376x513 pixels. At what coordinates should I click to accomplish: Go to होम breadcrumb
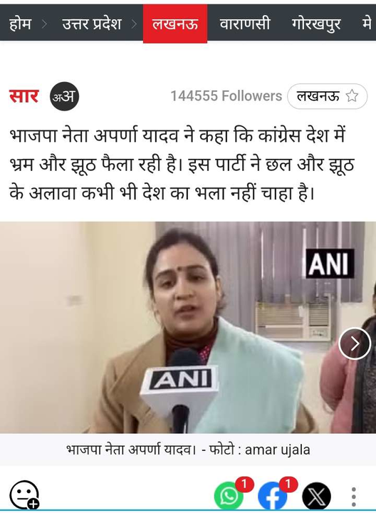point(20,24)
